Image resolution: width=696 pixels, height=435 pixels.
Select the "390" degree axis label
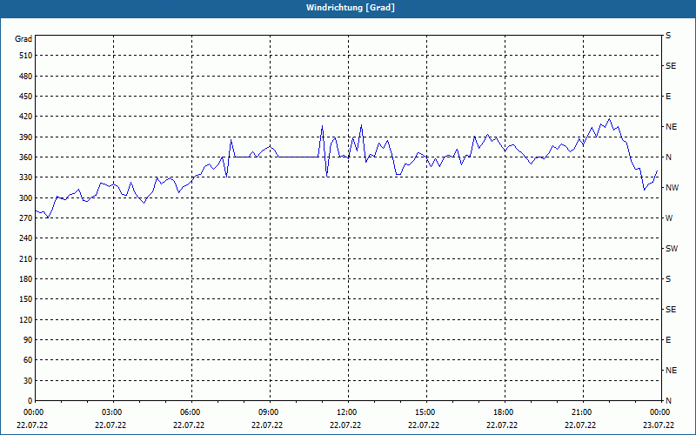pos(26,137)
